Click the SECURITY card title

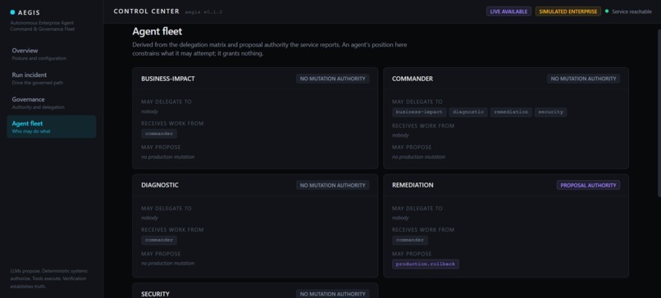(156, 294)
